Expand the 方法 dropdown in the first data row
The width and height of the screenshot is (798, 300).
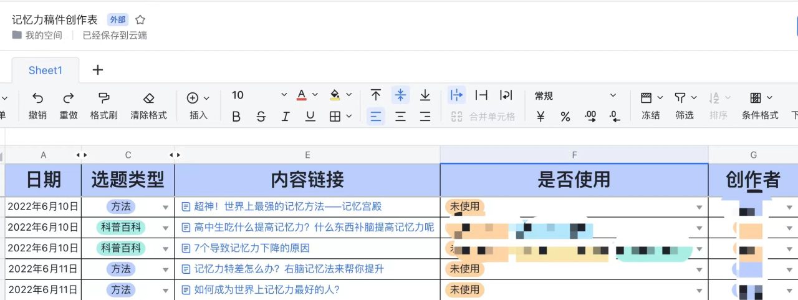[166, 207]
